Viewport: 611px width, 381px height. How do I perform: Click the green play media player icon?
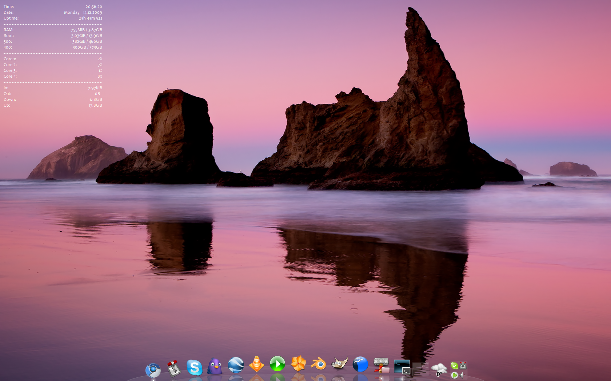click(x=277, y=364)
